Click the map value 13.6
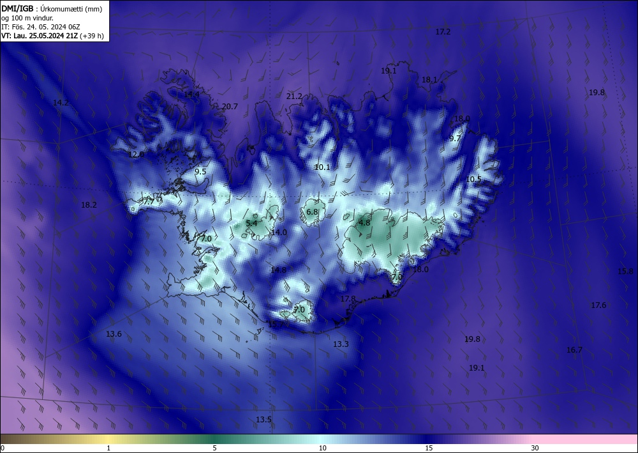 114,334
